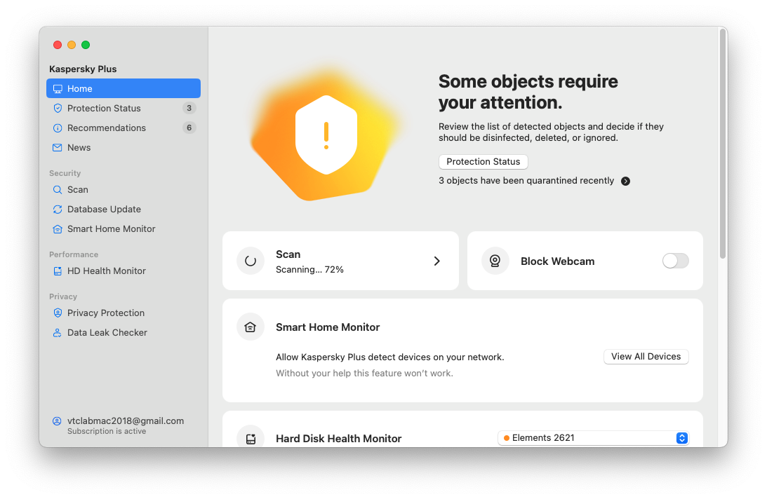
Task: Open HD Health Monitor in the sidebar
Action: point(106,271)
